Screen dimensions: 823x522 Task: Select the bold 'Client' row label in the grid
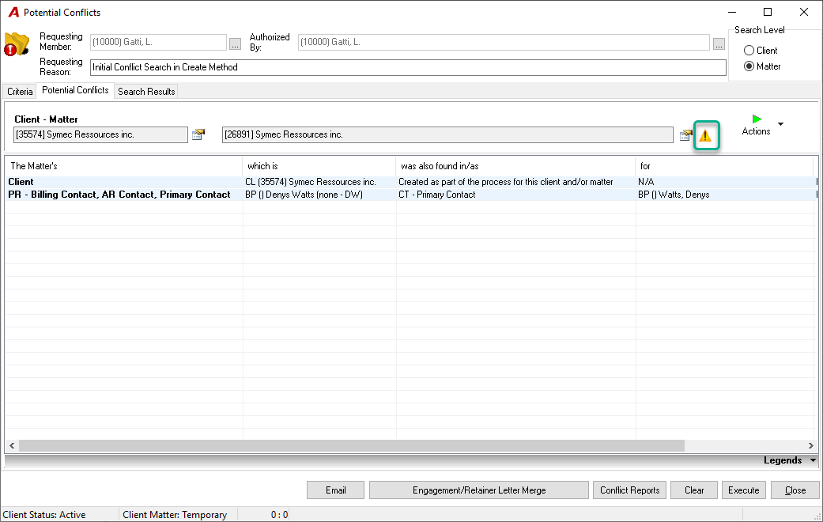(21, 182)
